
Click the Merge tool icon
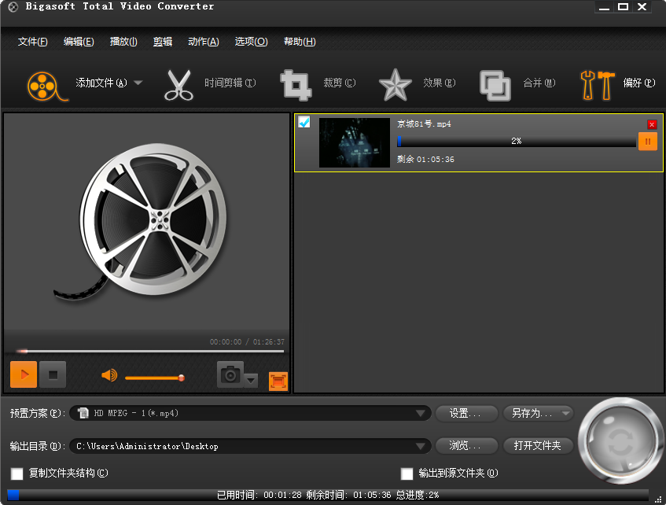(495, 84)
